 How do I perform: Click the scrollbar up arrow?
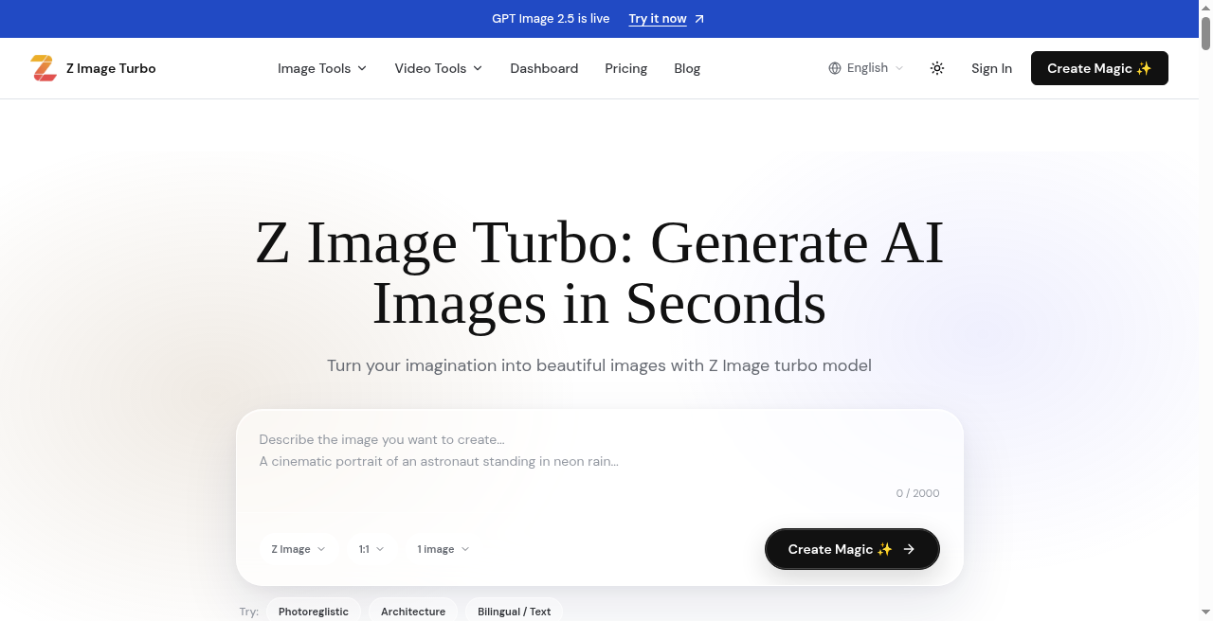pos(1205,7)
